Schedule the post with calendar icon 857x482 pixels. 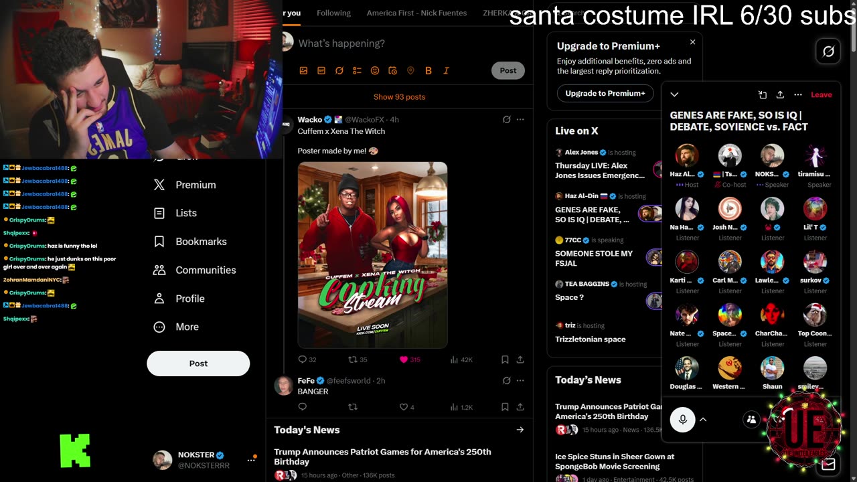[x=392, y=70]
